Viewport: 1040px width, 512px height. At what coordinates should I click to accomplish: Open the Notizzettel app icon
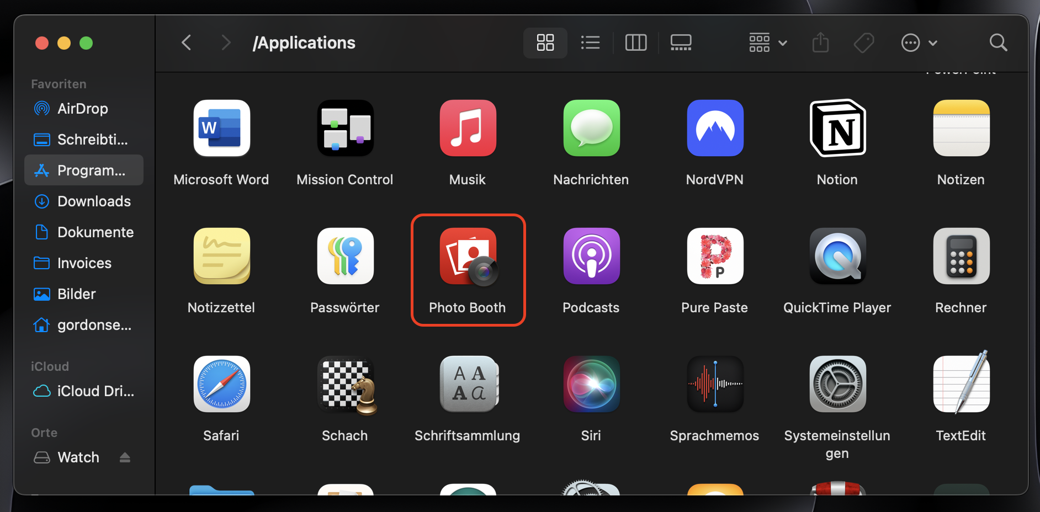(221, 256)
